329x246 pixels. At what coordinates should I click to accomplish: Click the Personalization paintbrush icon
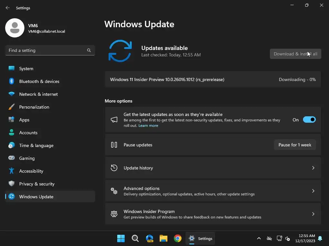click(12, 107)
